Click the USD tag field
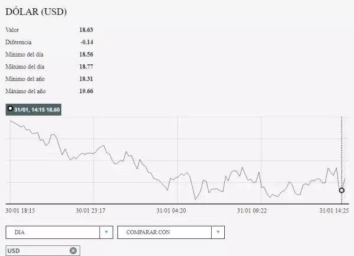Screen dimensions: 354x256 (x=35, y=251)
